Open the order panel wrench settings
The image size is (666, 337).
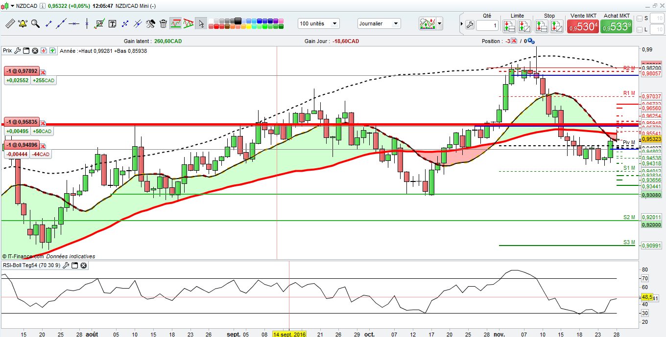469,25
